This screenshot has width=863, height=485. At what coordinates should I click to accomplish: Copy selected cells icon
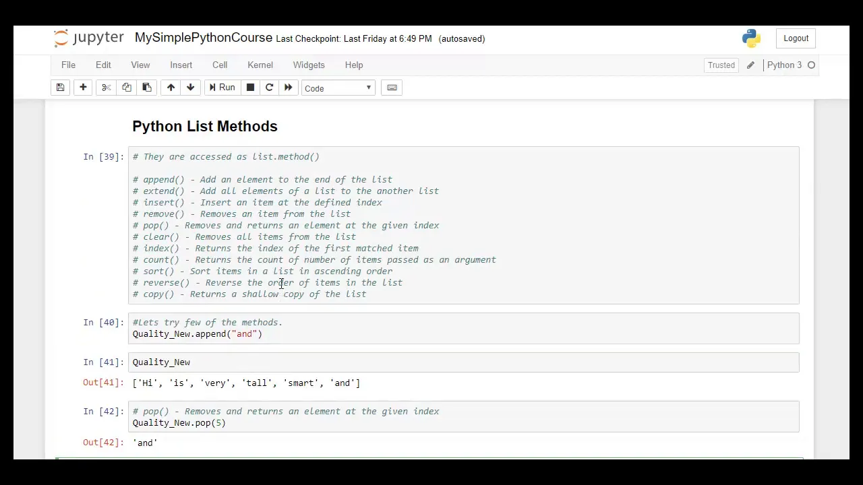coord(126,88)
